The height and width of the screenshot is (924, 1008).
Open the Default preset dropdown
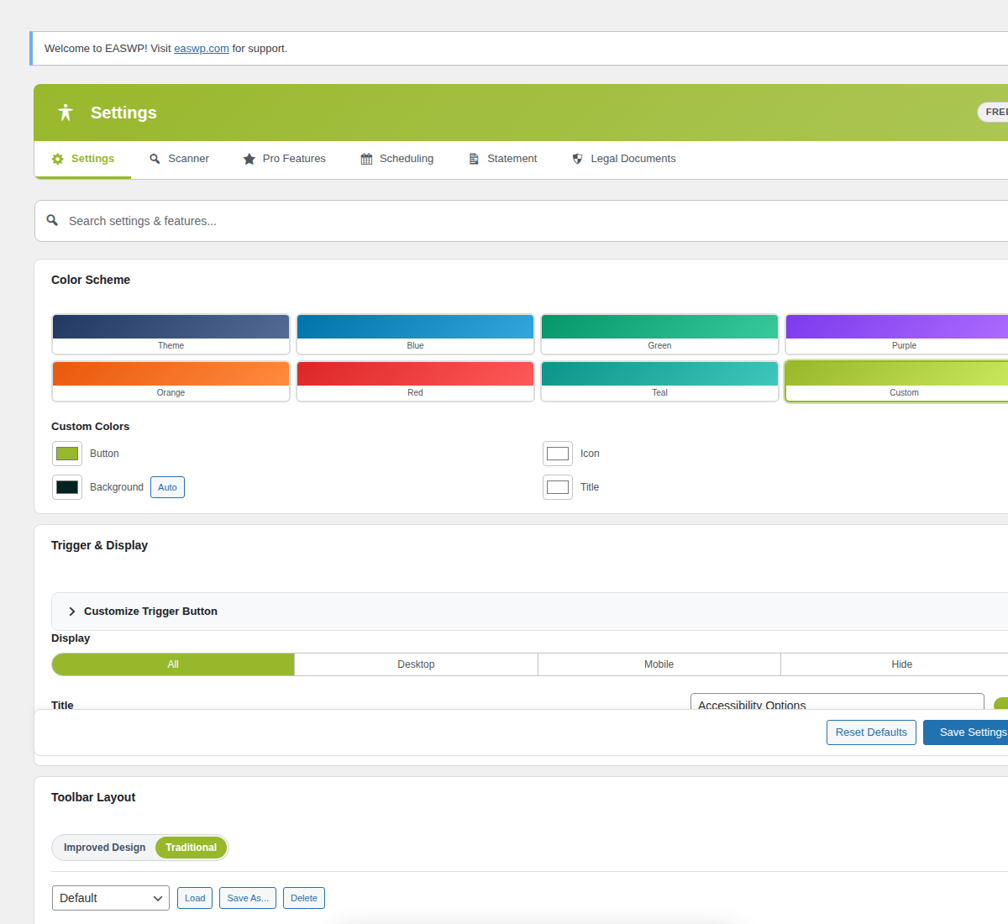click(x=110, y=897)
